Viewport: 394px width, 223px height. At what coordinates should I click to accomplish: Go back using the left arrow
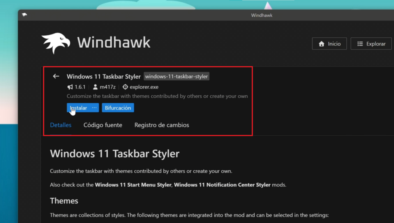click(56, 76)
